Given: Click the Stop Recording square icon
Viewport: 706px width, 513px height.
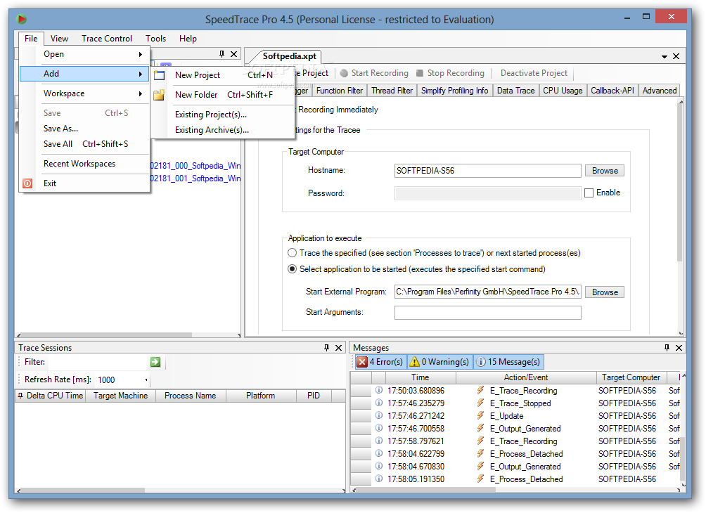Looking at the screenshot, I should coord(420,73).
